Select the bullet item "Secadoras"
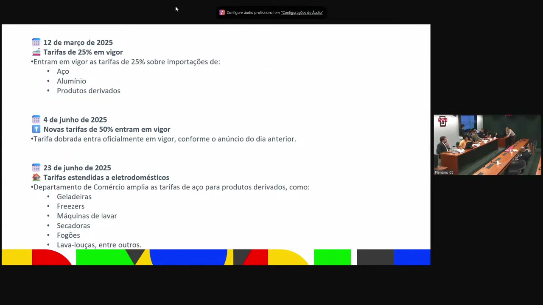Viewport: 543px width, 305px height. 73,226
